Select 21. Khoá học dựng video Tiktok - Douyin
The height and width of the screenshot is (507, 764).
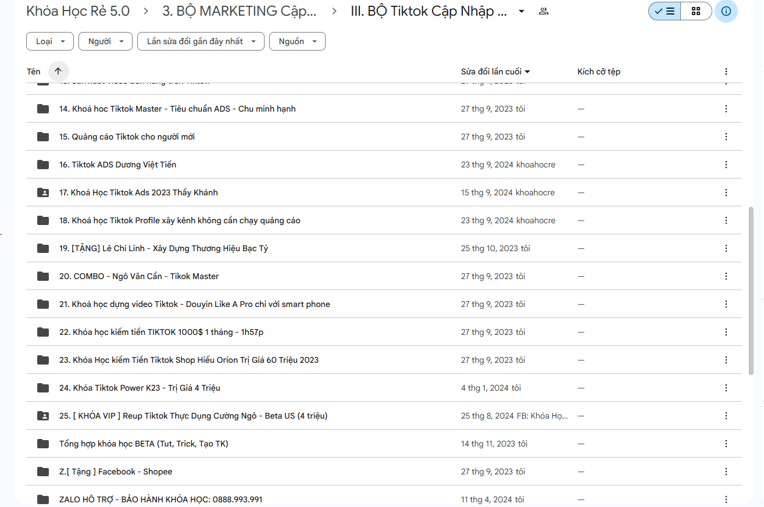(x=195, y=304)
